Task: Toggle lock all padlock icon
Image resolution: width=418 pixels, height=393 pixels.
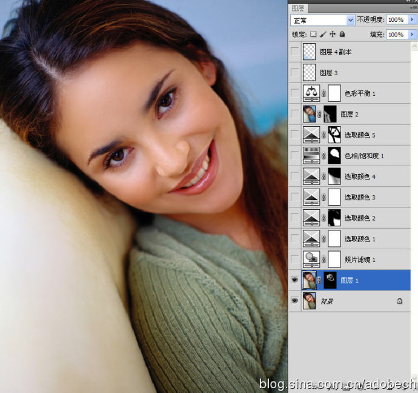Action: pyautogui.click(x=342, y=34)
